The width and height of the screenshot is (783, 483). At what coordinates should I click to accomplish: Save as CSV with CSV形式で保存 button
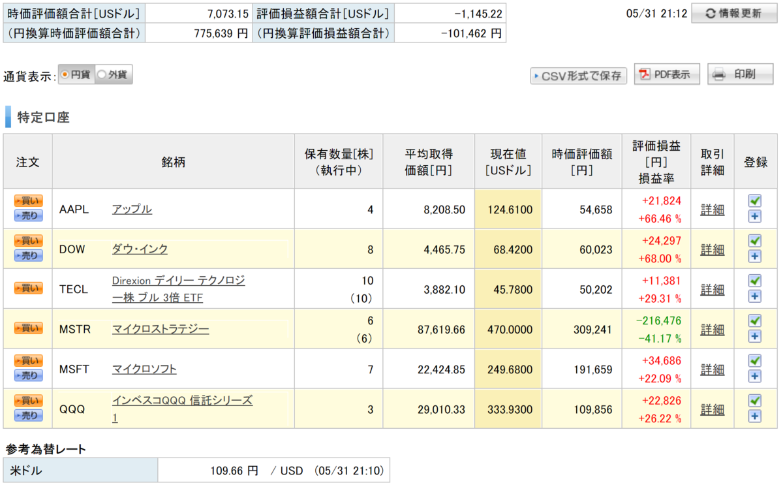tap(578, 76)
